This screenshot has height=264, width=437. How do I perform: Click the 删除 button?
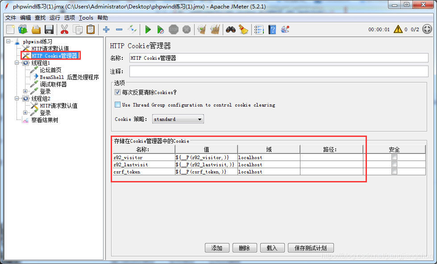[245, 248]
